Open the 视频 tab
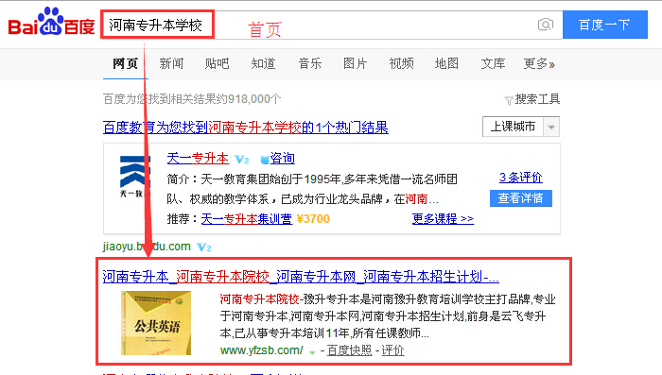Screen dimensions: 662x375 [401, 63]
